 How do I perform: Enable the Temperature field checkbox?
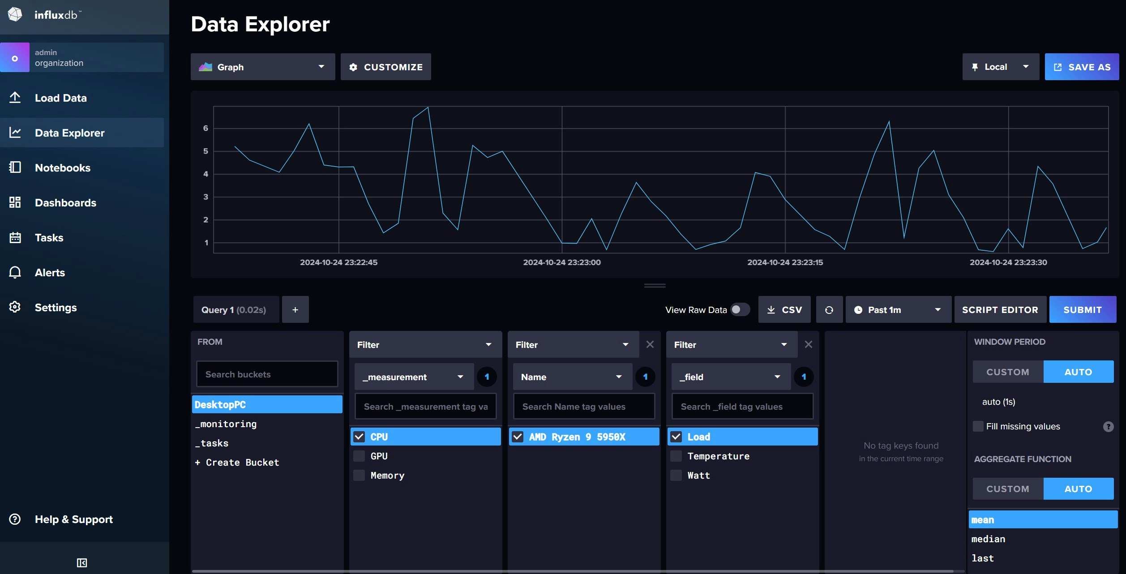coord(676,456)
